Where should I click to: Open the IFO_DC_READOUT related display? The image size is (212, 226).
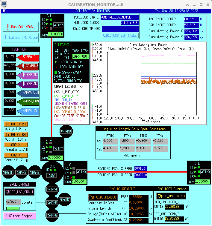(x=103, y=197)
